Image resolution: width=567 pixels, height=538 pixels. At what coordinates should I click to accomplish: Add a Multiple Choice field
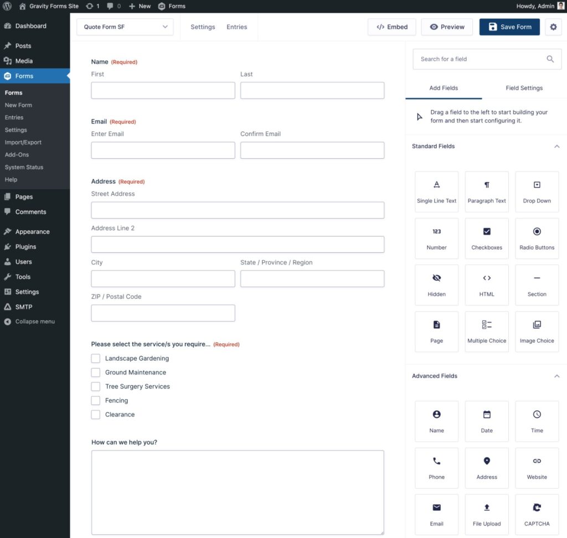click(x=487, y=332)
